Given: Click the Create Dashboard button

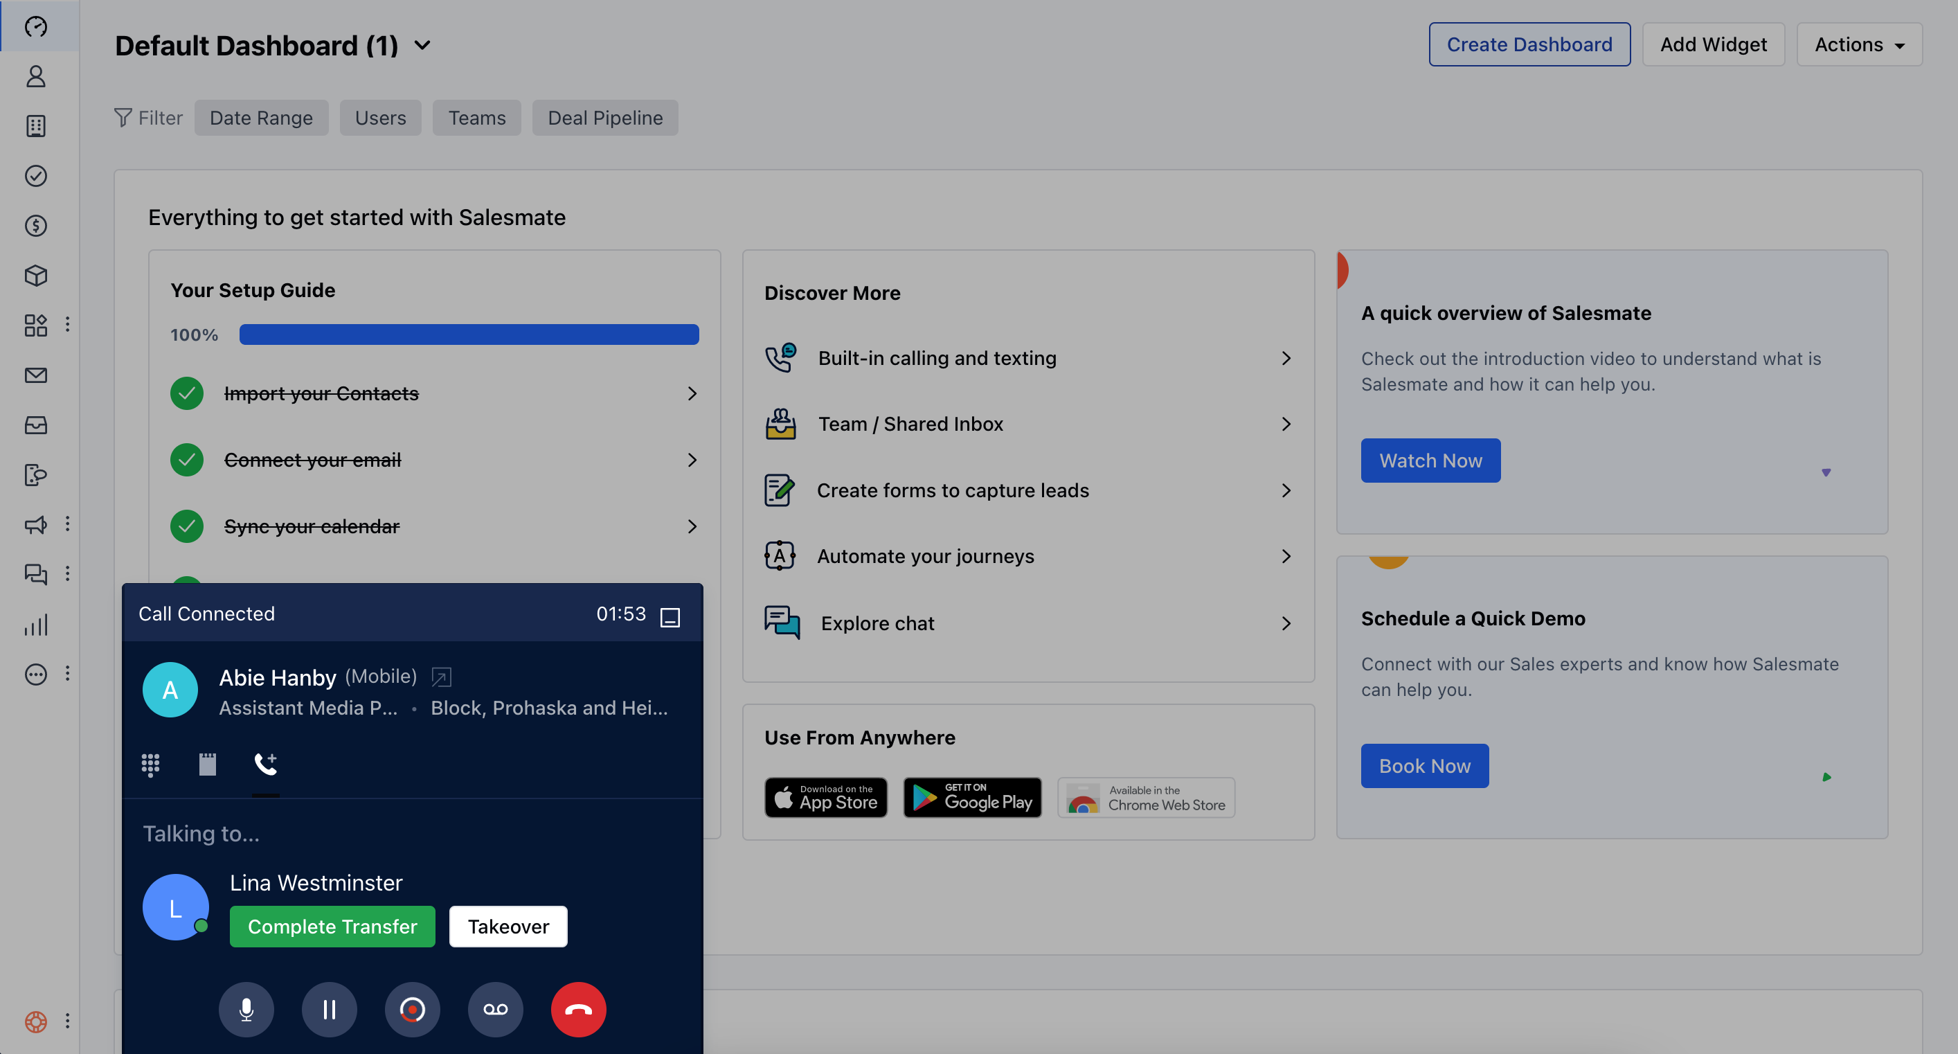Looking at the screenshot, I should (x=1529, y=45).
